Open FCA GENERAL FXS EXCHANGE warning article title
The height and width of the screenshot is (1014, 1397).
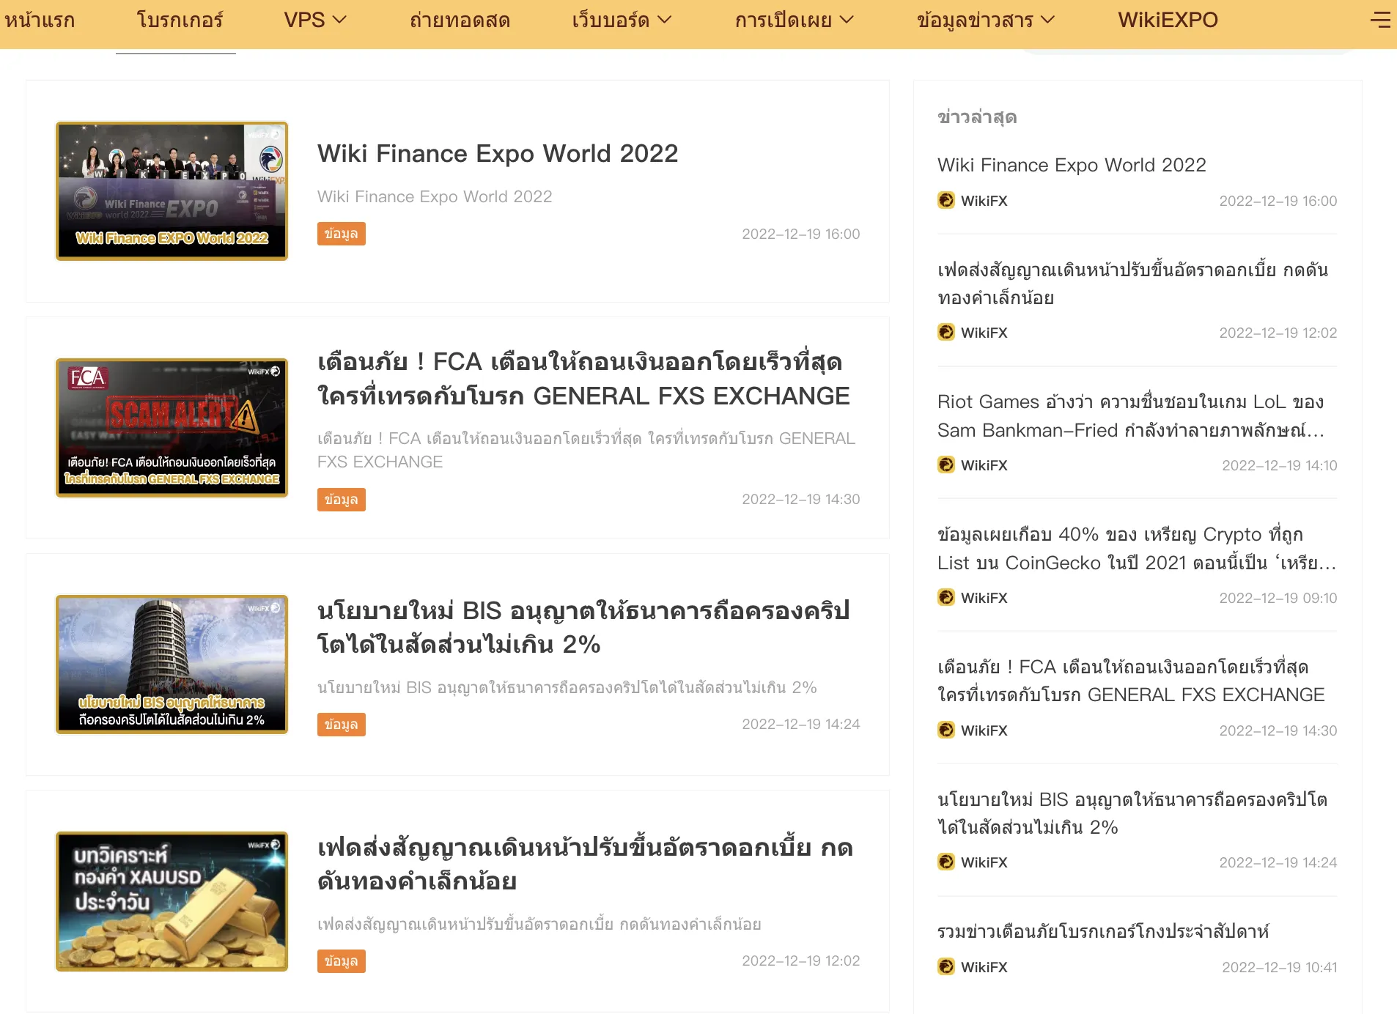pyautogui.click(x=584, y=379)
